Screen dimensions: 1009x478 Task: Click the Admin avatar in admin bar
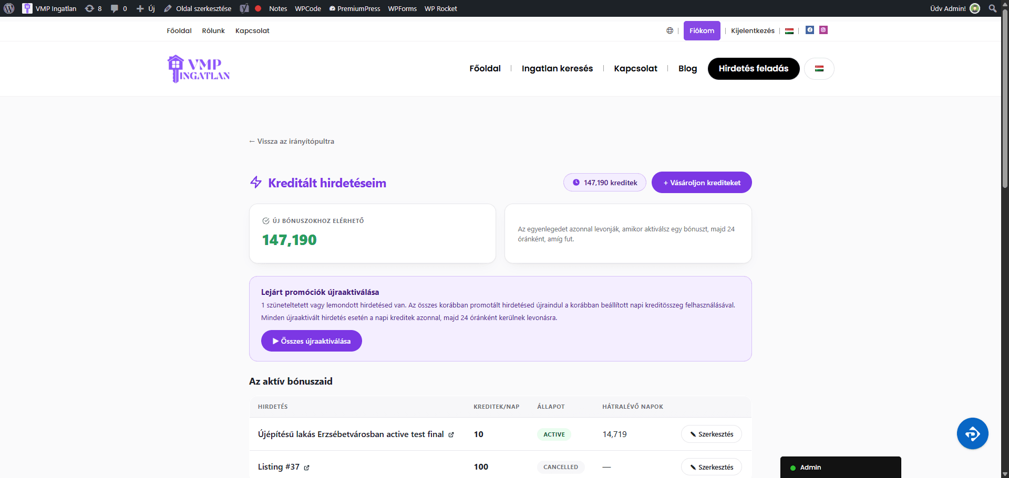pyautogui.click(x=975, y=8)
